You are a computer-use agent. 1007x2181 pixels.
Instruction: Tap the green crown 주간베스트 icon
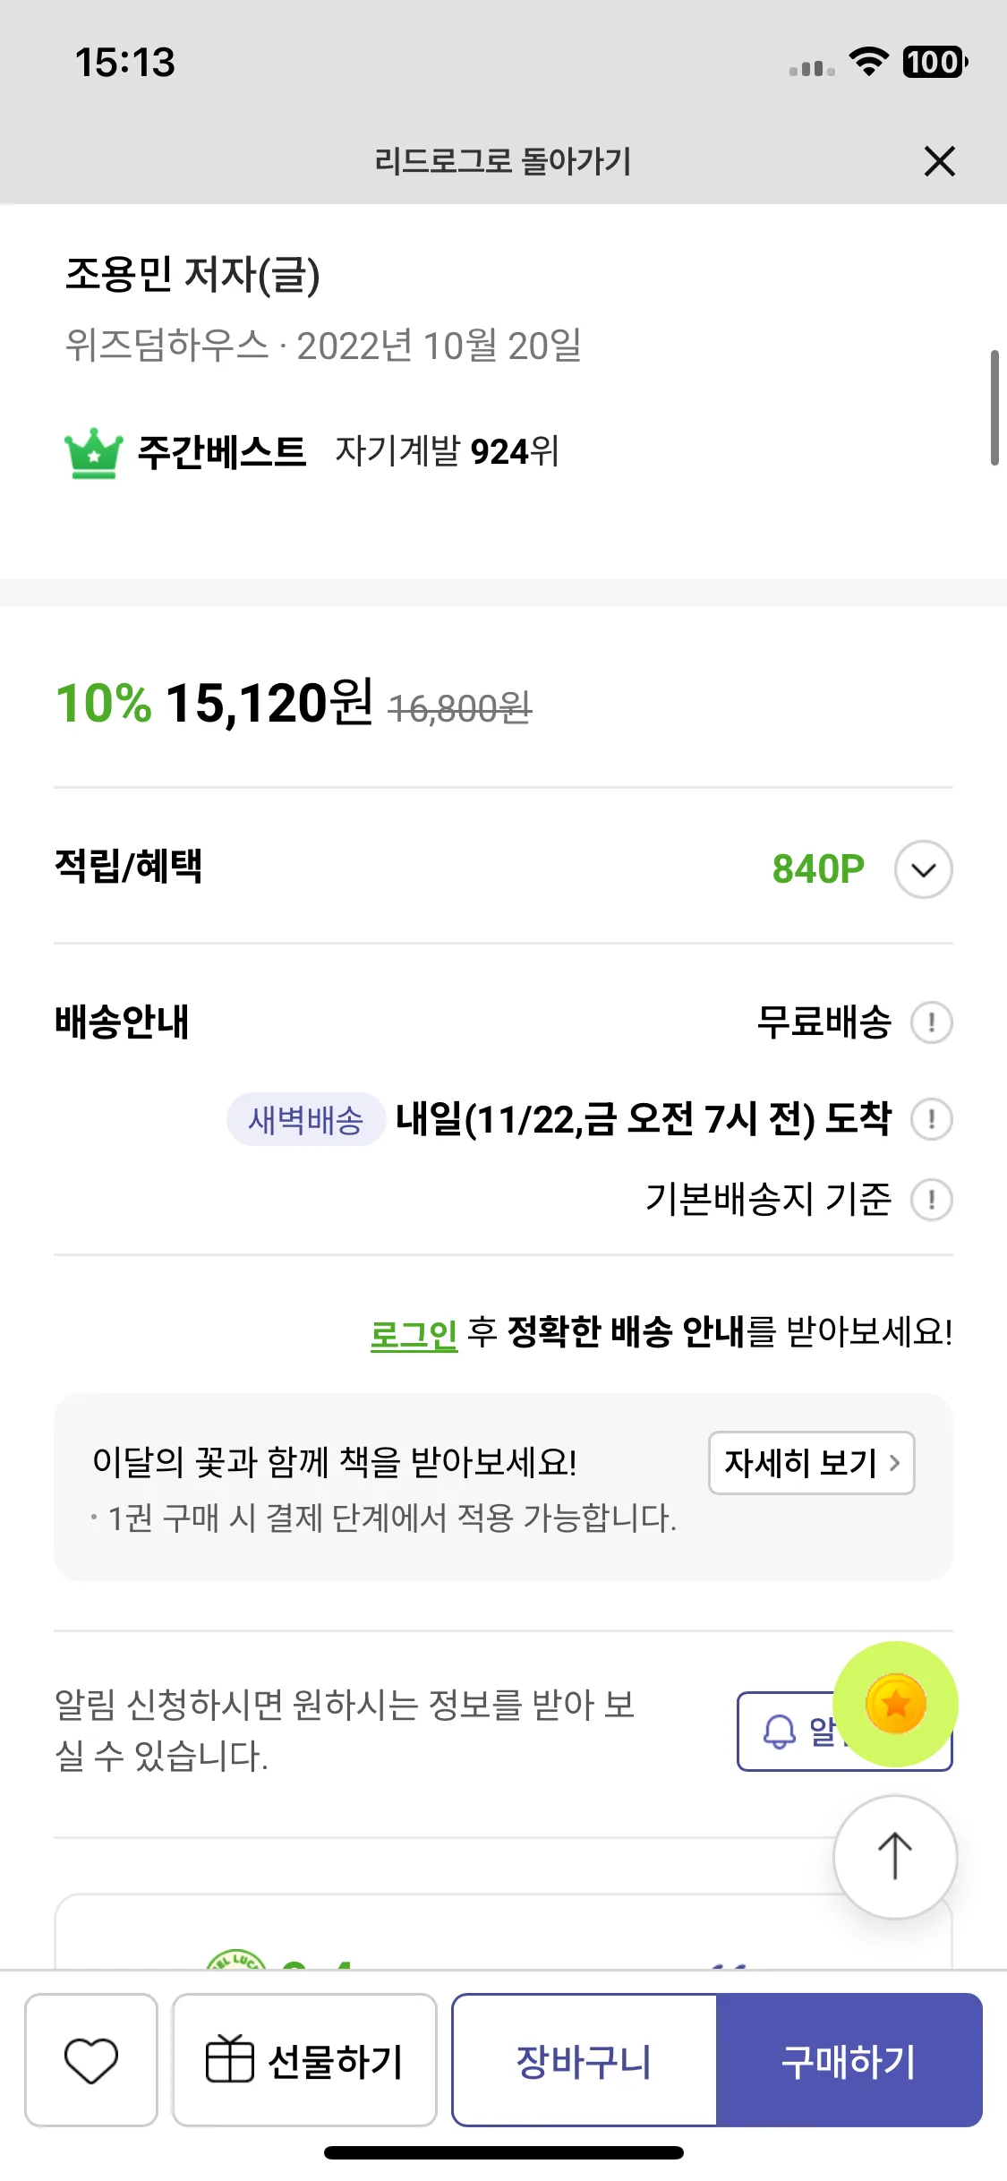[x=94, y=453]
